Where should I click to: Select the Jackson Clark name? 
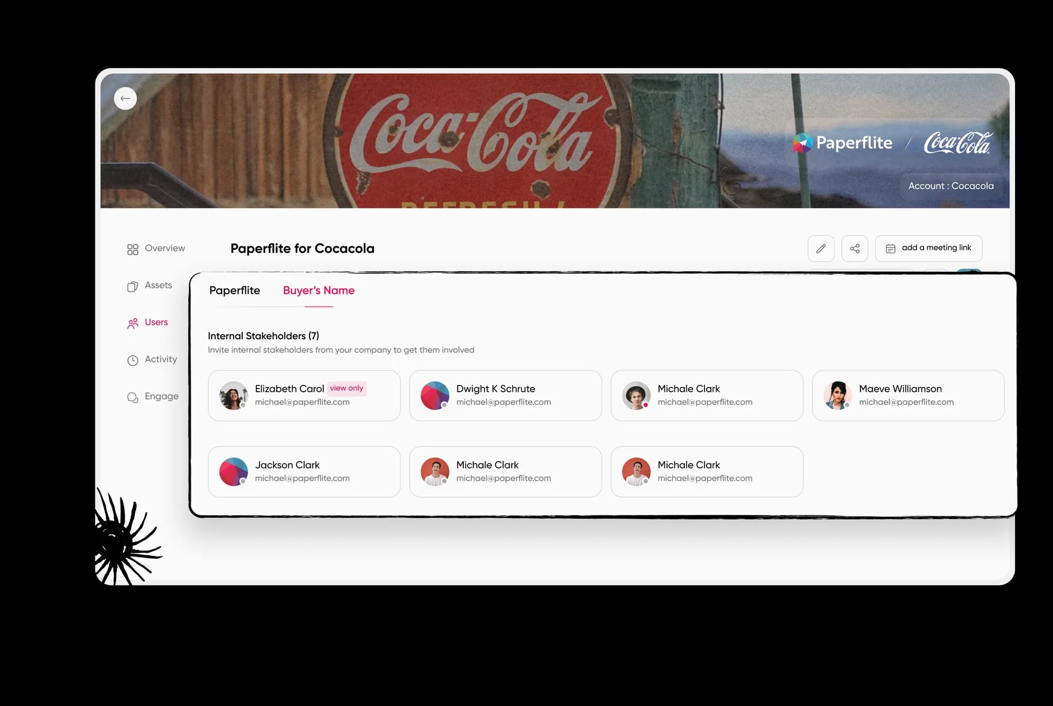tap(287, 465)
